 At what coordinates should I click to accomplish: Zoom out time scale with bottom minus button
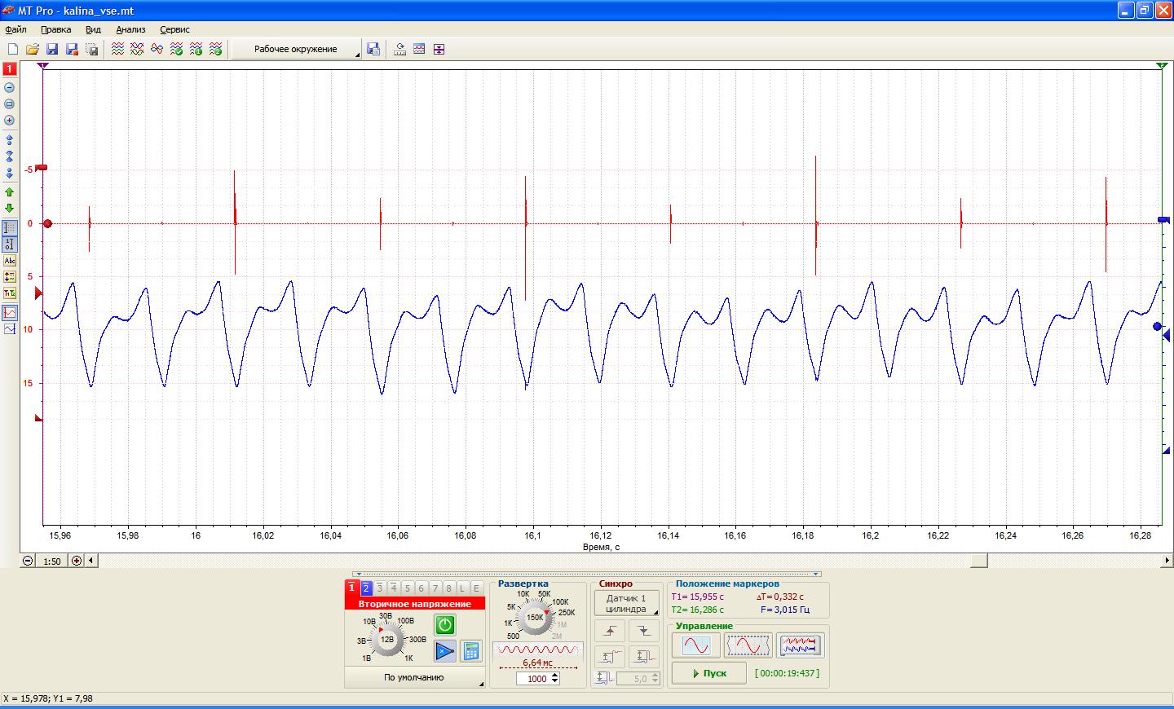tap(29, 561)
